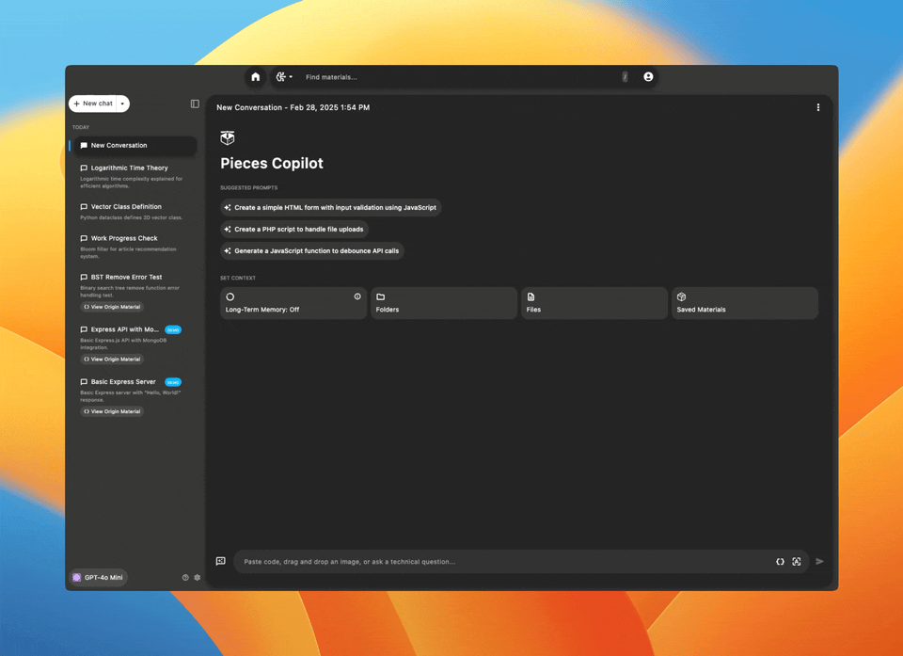This screenshot has width=903, height=656.
Task: Use the HTML form validation suggested prompt
Action: point(330,207)
